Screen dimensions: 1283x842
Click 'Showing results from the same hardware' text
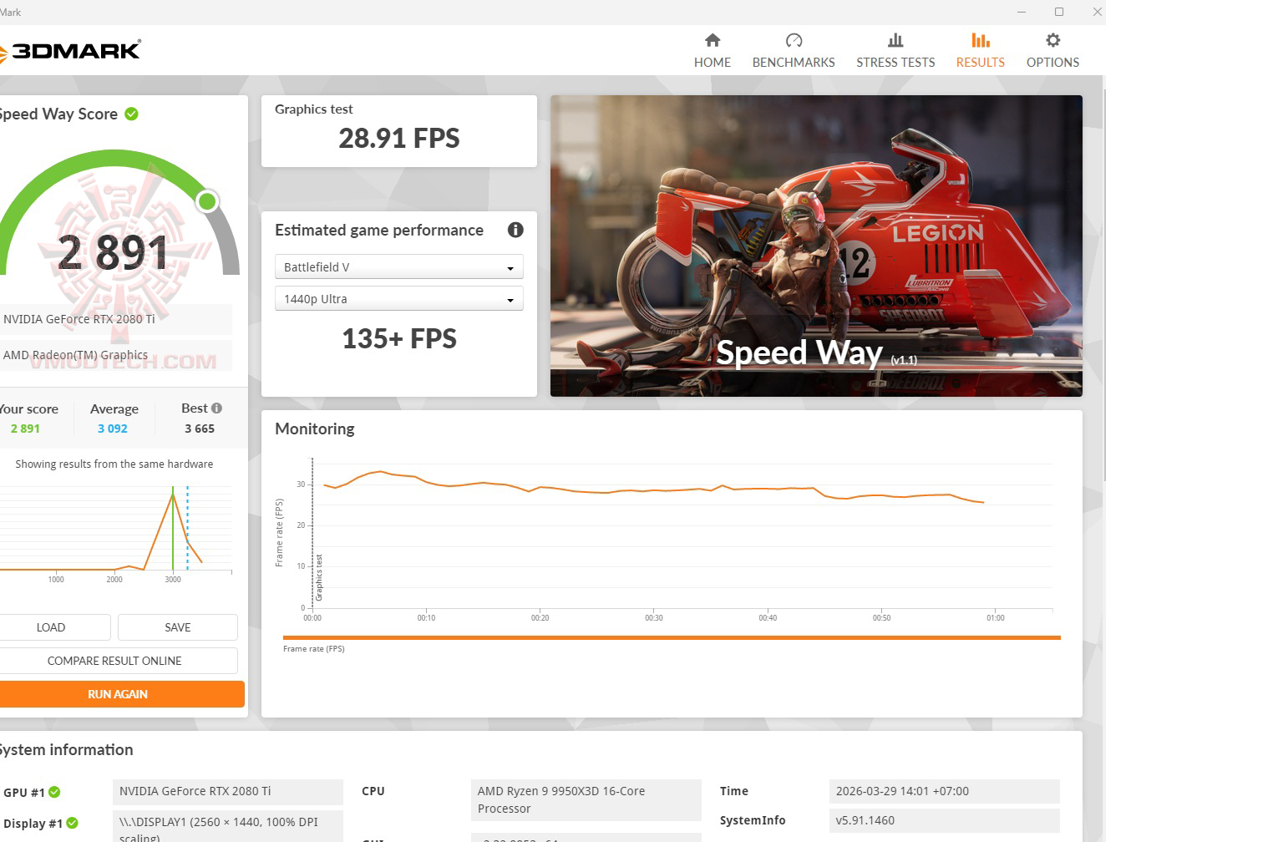(114, 464)
